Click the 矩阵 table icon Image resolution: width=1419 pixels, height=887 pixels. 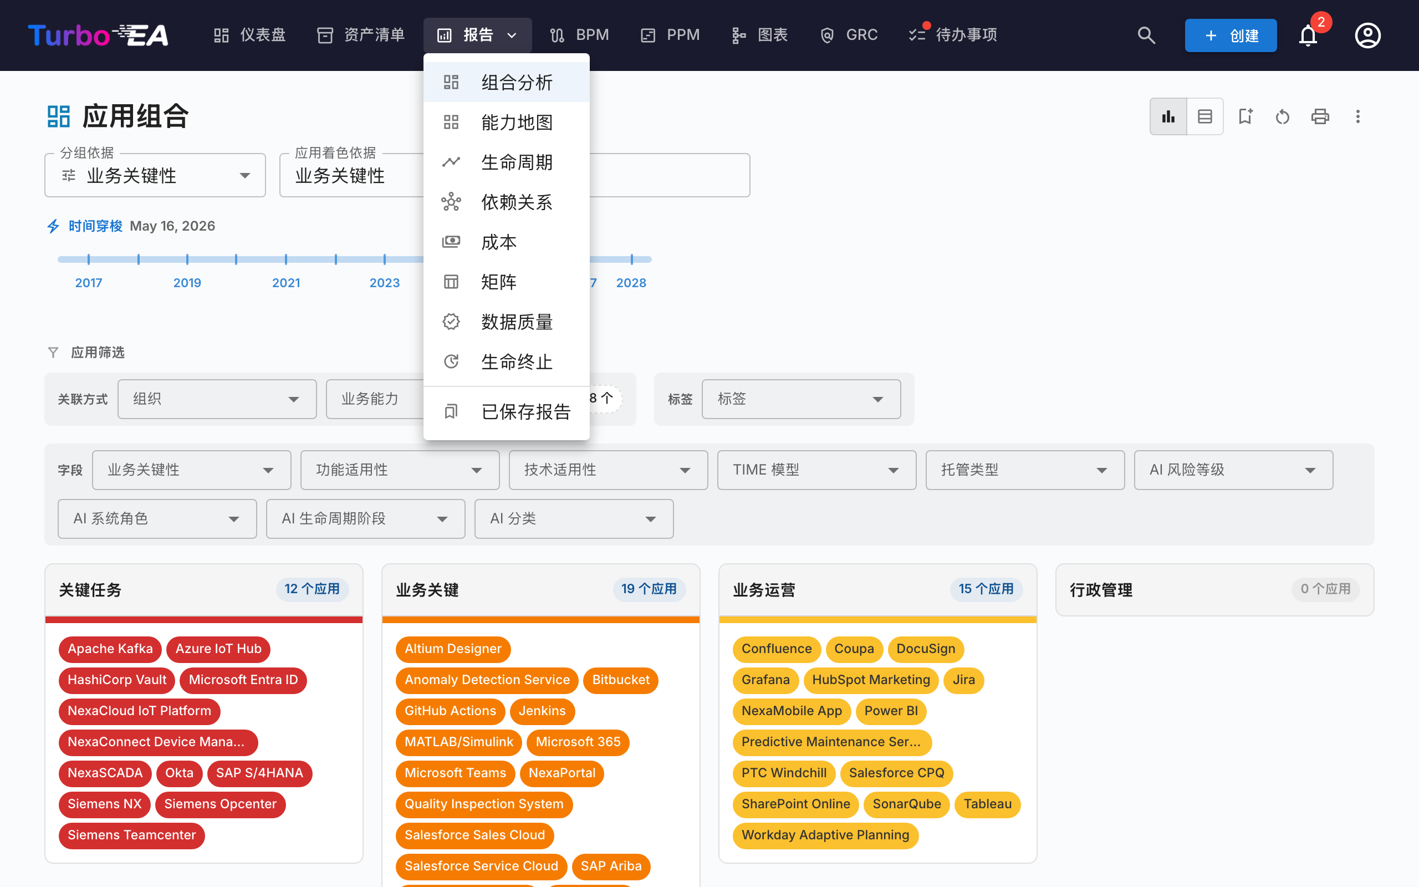click(451, 282)
